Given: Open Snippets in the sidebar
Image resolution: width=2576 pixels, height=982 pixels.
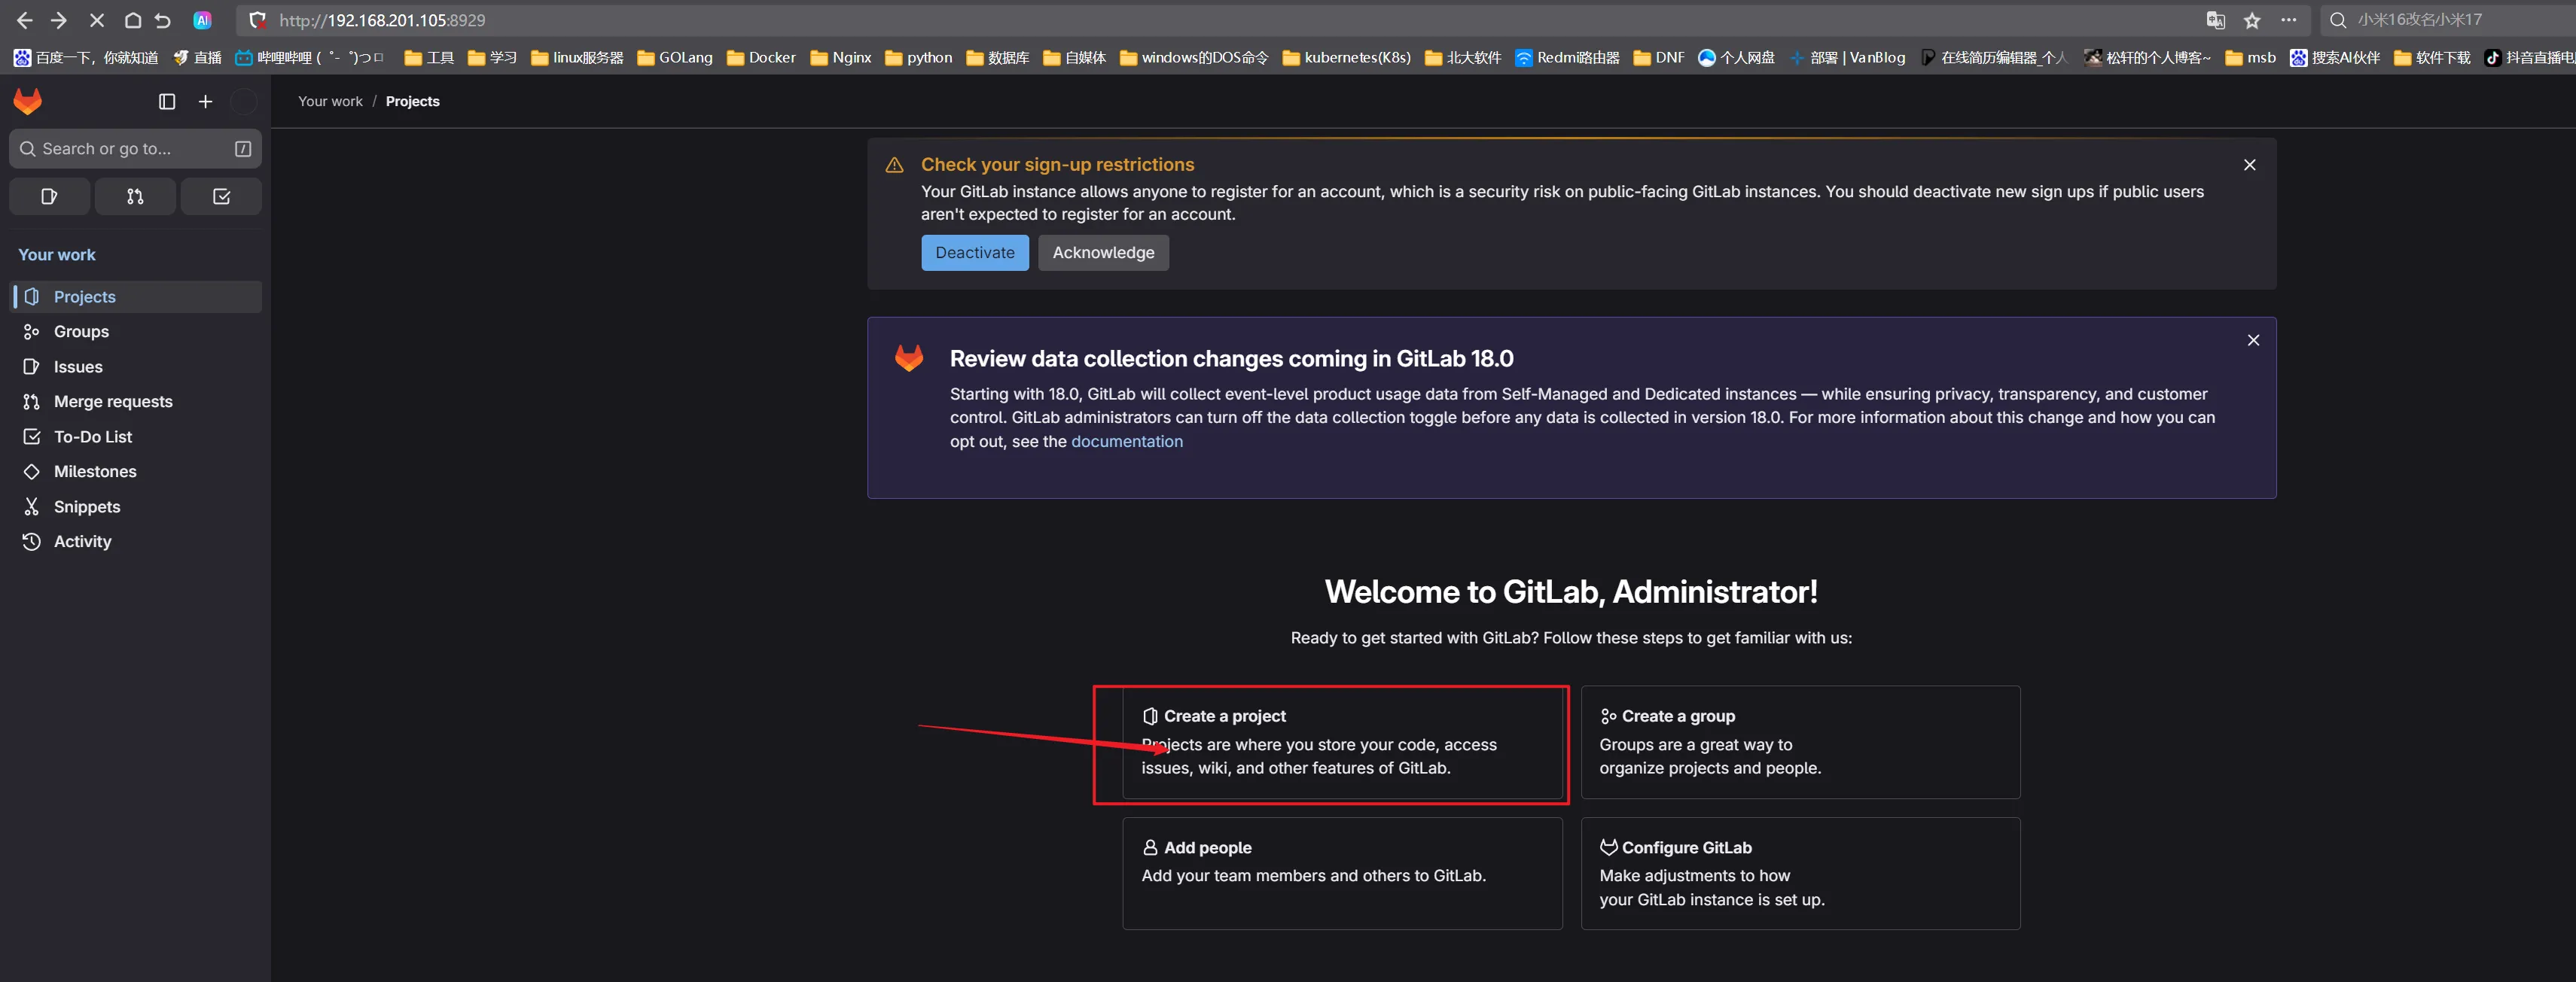Looking at the screenshot, I should (136, 506).
